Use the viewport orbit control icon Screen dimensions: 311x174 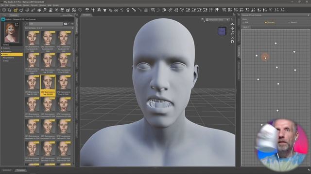click(x=232, y=24)
